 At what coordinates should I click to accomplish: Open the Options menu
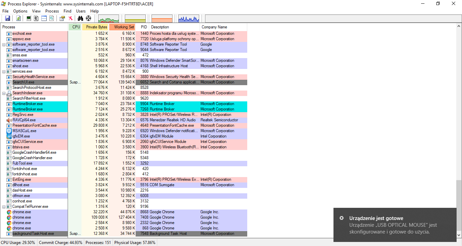(20, 11)
